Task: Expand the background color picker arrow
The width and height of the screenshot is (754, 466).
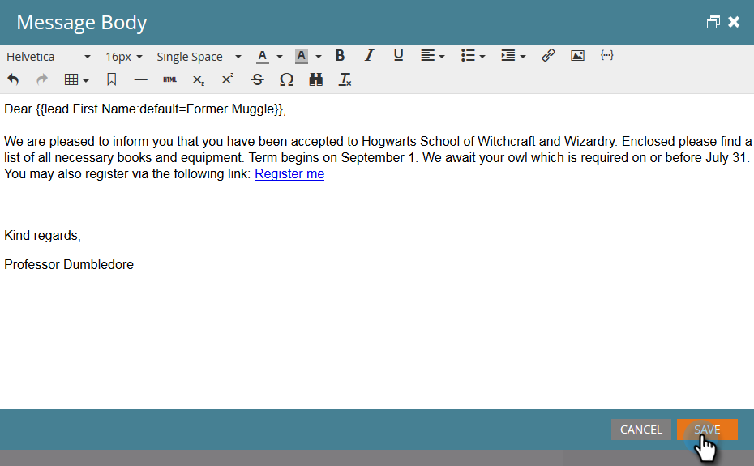Action: [x=319, y=57]
